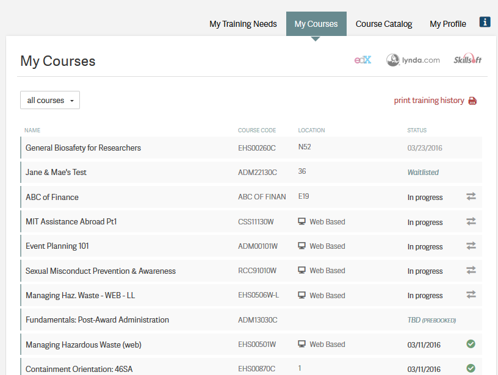The width and height of the screenshot is (498, 375).
Task: Click course code EHS00260C
Action: pos(257,148)
